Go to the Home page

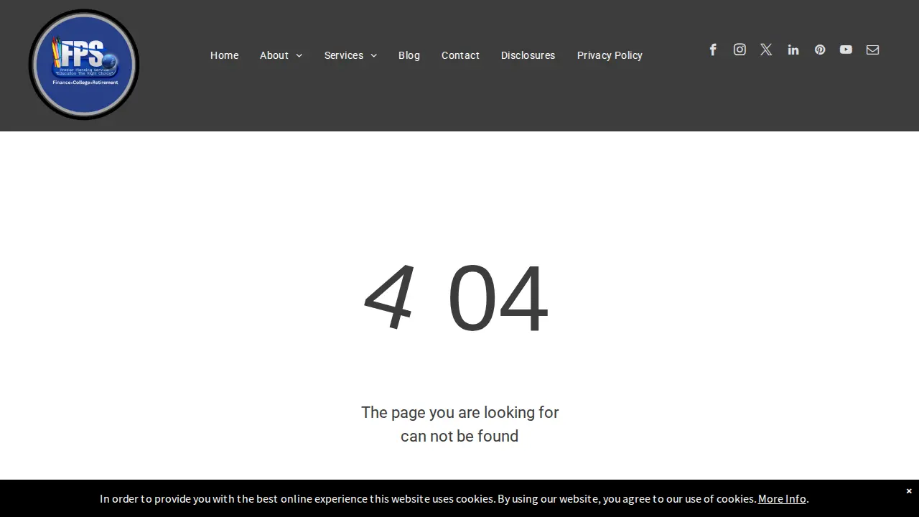[x=224, y=55]
